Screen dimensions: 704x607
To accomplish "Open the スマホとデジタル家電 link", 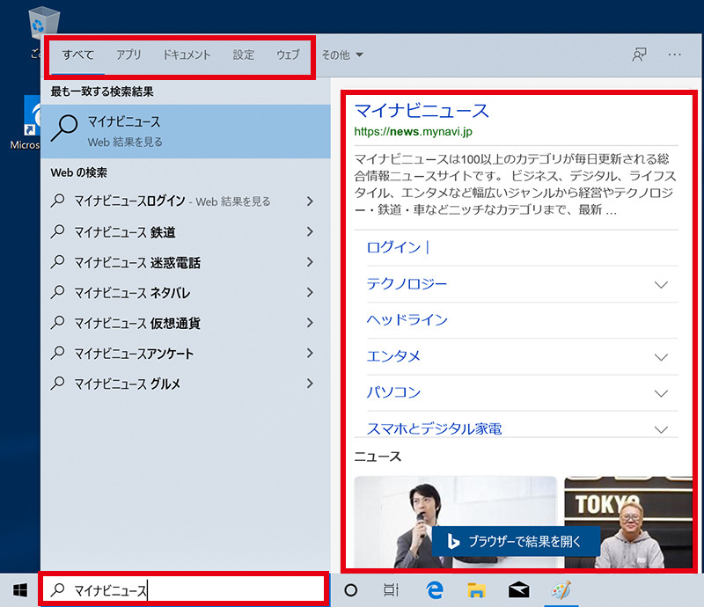I will (434, 428).
